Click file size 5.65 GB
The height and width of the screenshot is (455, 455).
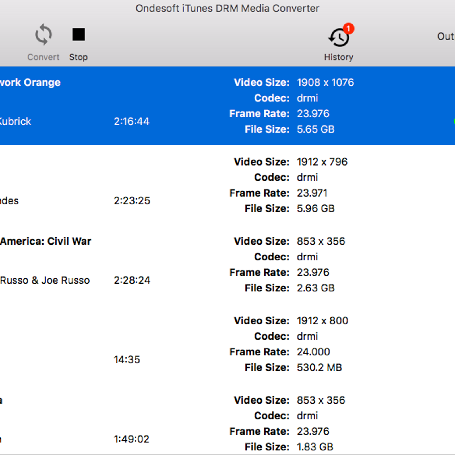316,129
